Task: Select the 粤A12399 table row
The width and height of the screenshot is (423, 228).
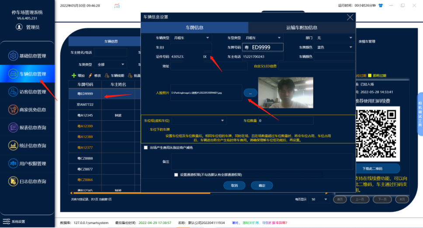Action: pos(105,126)
